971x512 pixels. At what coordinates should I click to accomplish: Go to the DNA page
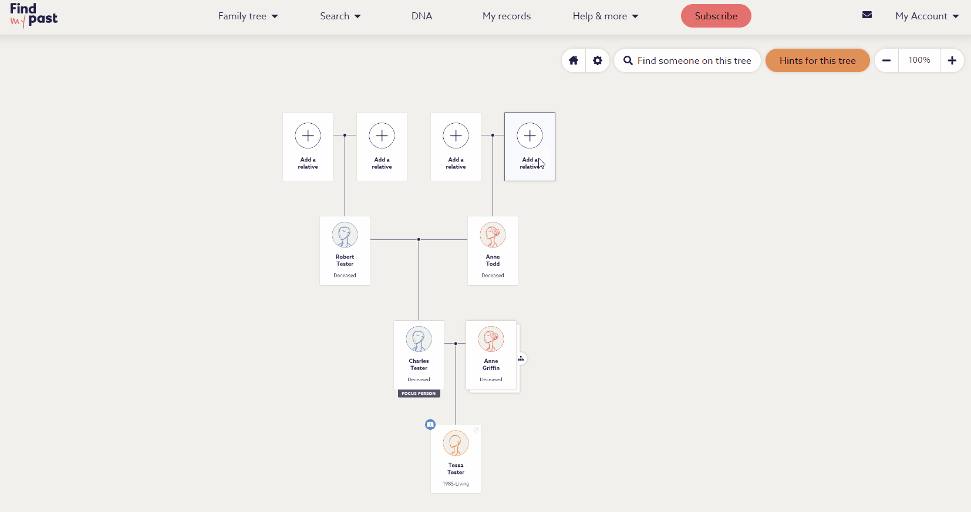click(x=422, y=16)
